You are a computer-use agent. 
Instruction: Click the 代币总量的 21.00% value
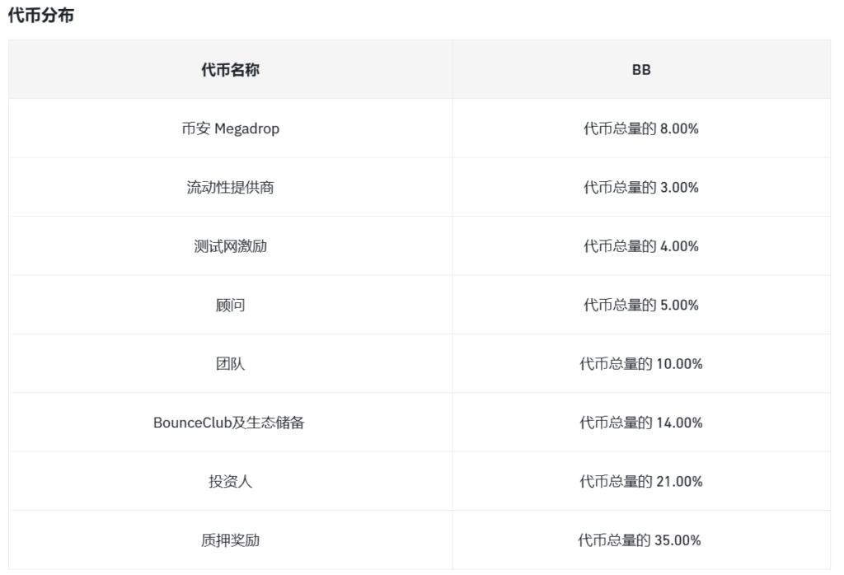coord(641,481)
